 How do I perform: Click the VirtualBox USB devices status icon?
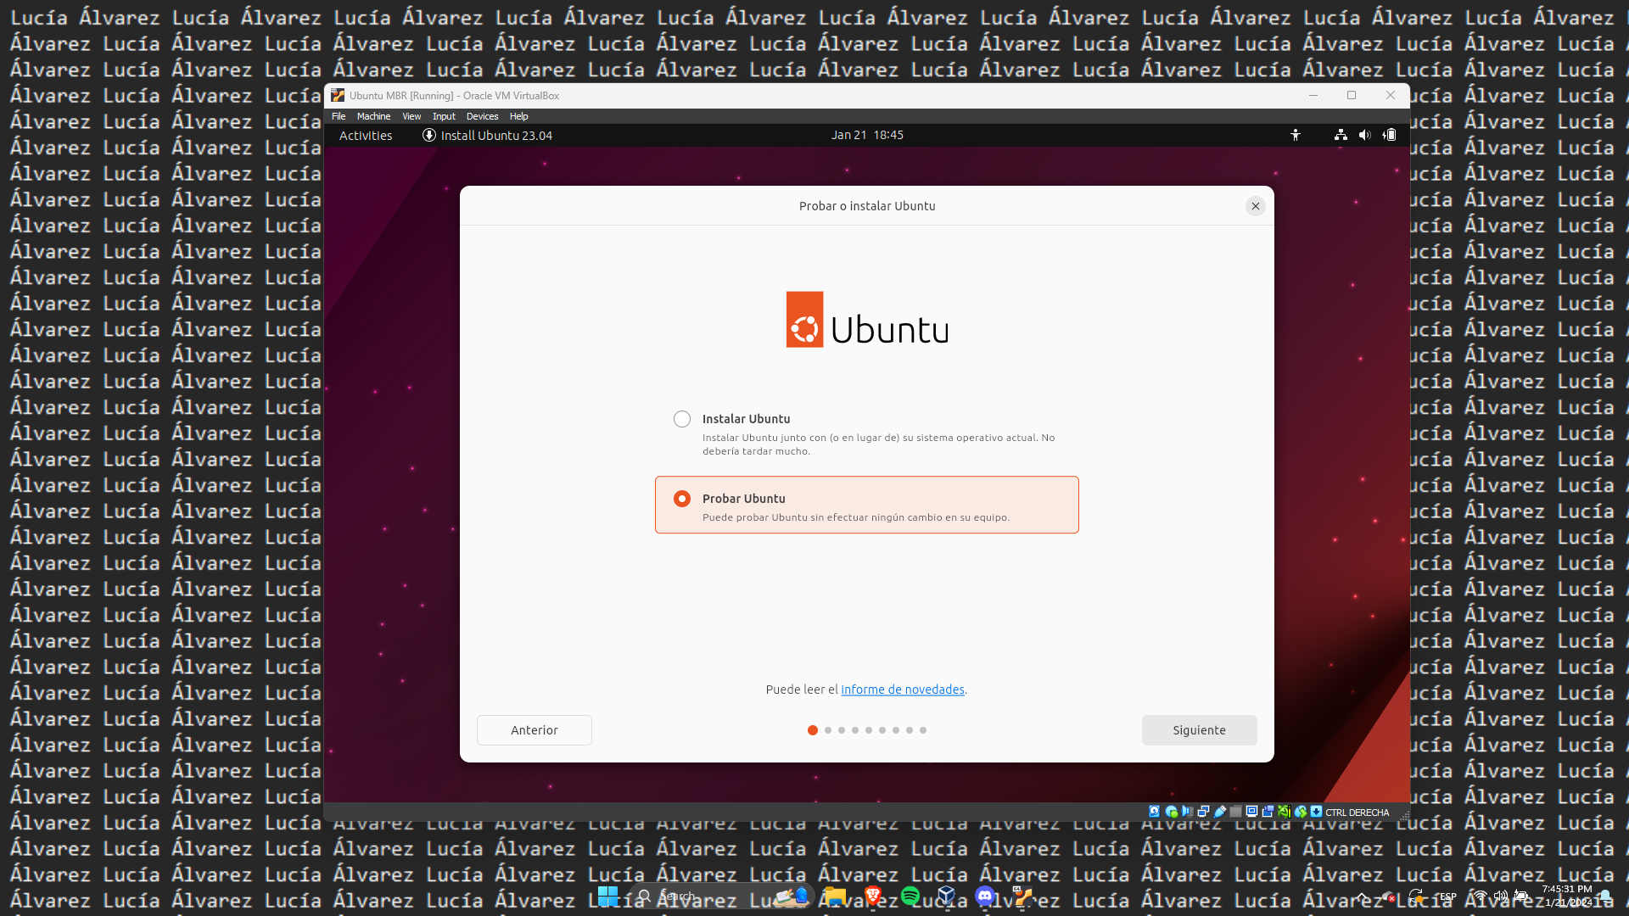1220,812
